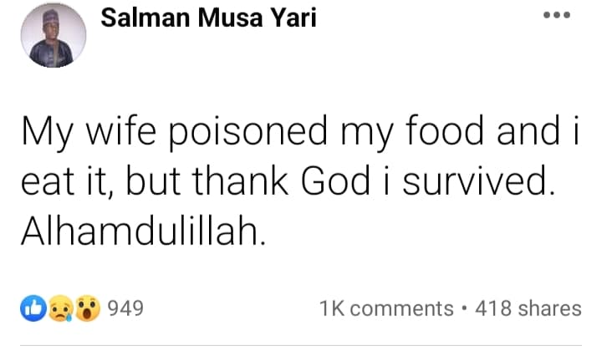
Task: Click the post line starting "eat it, but"
Action: (287, 181)
